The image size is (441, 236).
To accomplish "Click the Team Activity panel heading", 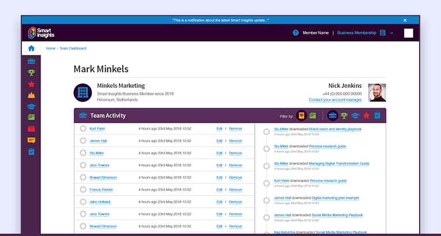I will point(108,116).
